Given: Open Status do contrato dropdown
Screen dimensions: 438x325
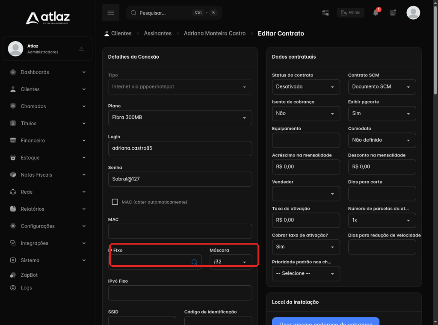Looking at the screenshot, I should click(306, 86).
